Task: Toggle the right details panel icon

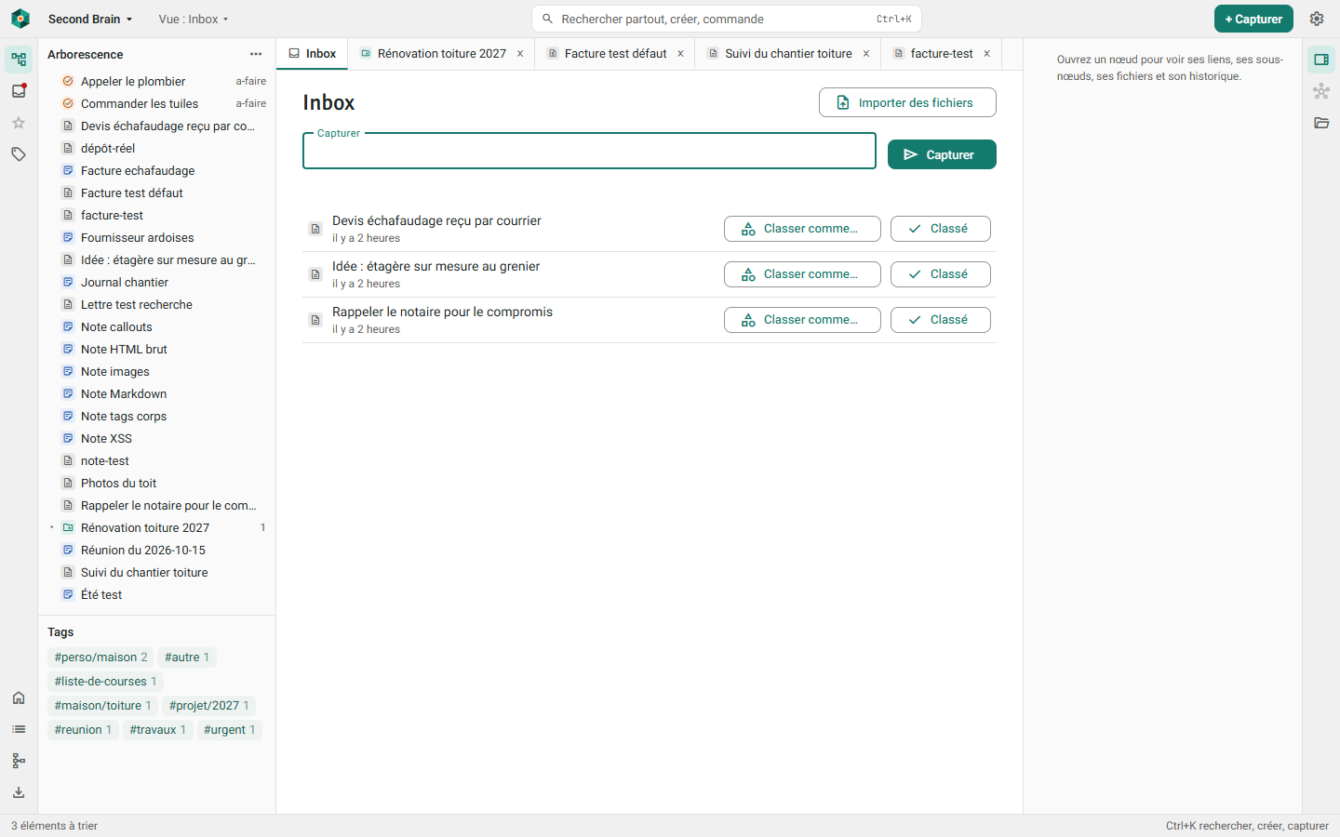Action: [1321, 60]
